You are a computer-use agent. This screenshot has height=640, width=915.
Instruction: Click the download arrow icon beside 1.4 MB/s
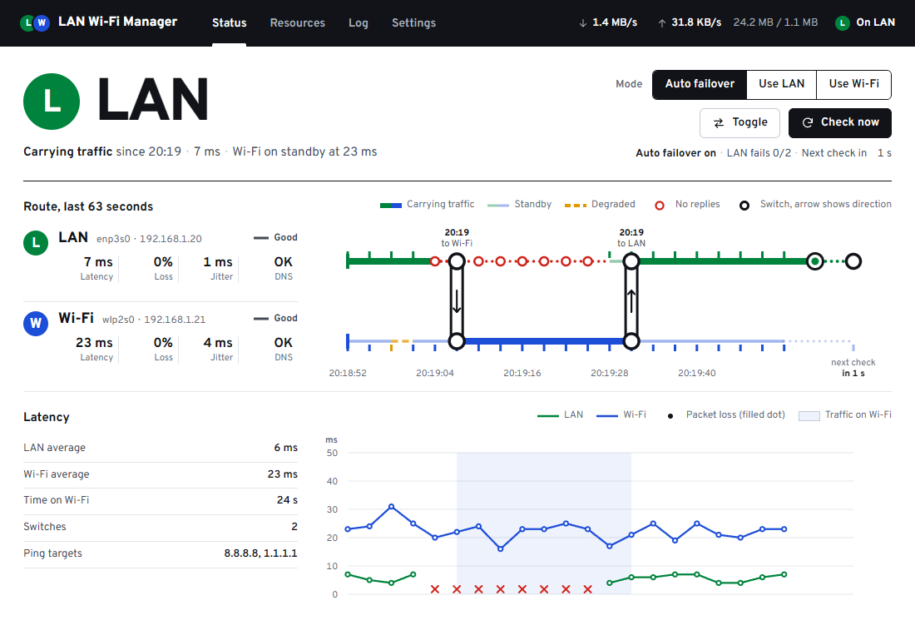582,23
